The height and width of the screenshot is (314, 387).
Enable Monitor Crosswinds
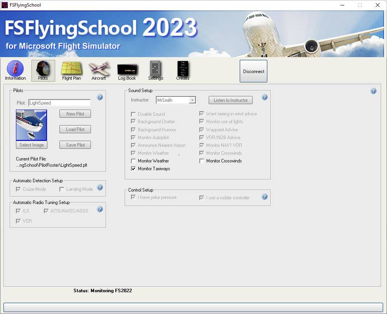point(201,161)
